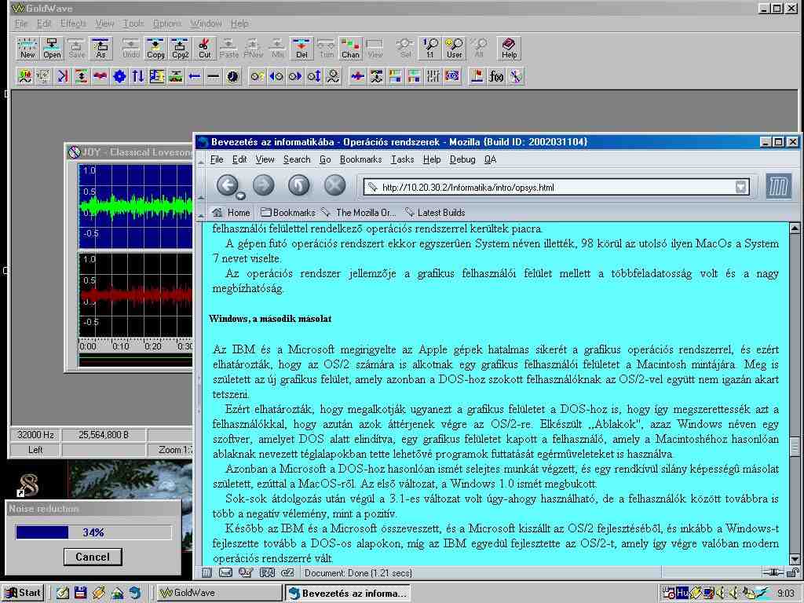Open the Bookmarks folder on personal toolbar
The height and width of the screenshot is (603, 804).
[288, 213]
